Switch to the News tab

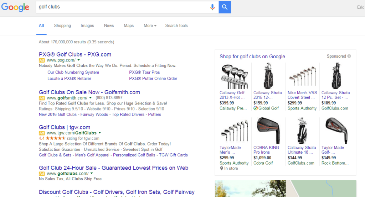[x=109, y=26]
